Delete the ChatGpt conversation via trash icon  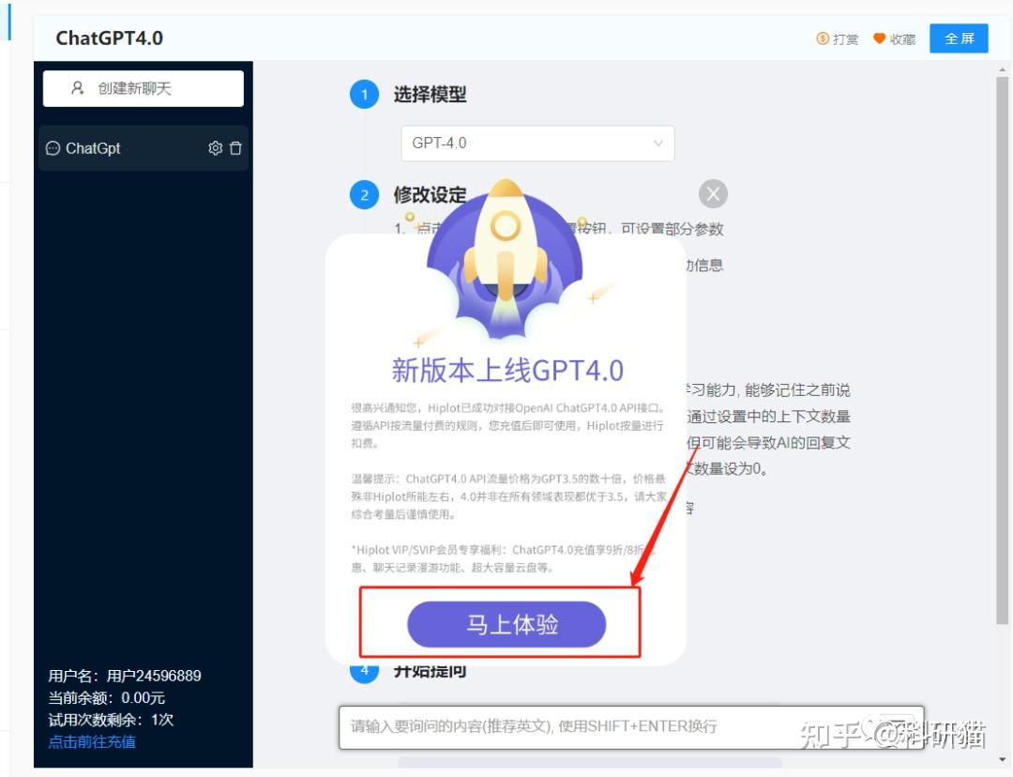click(236, 147)
